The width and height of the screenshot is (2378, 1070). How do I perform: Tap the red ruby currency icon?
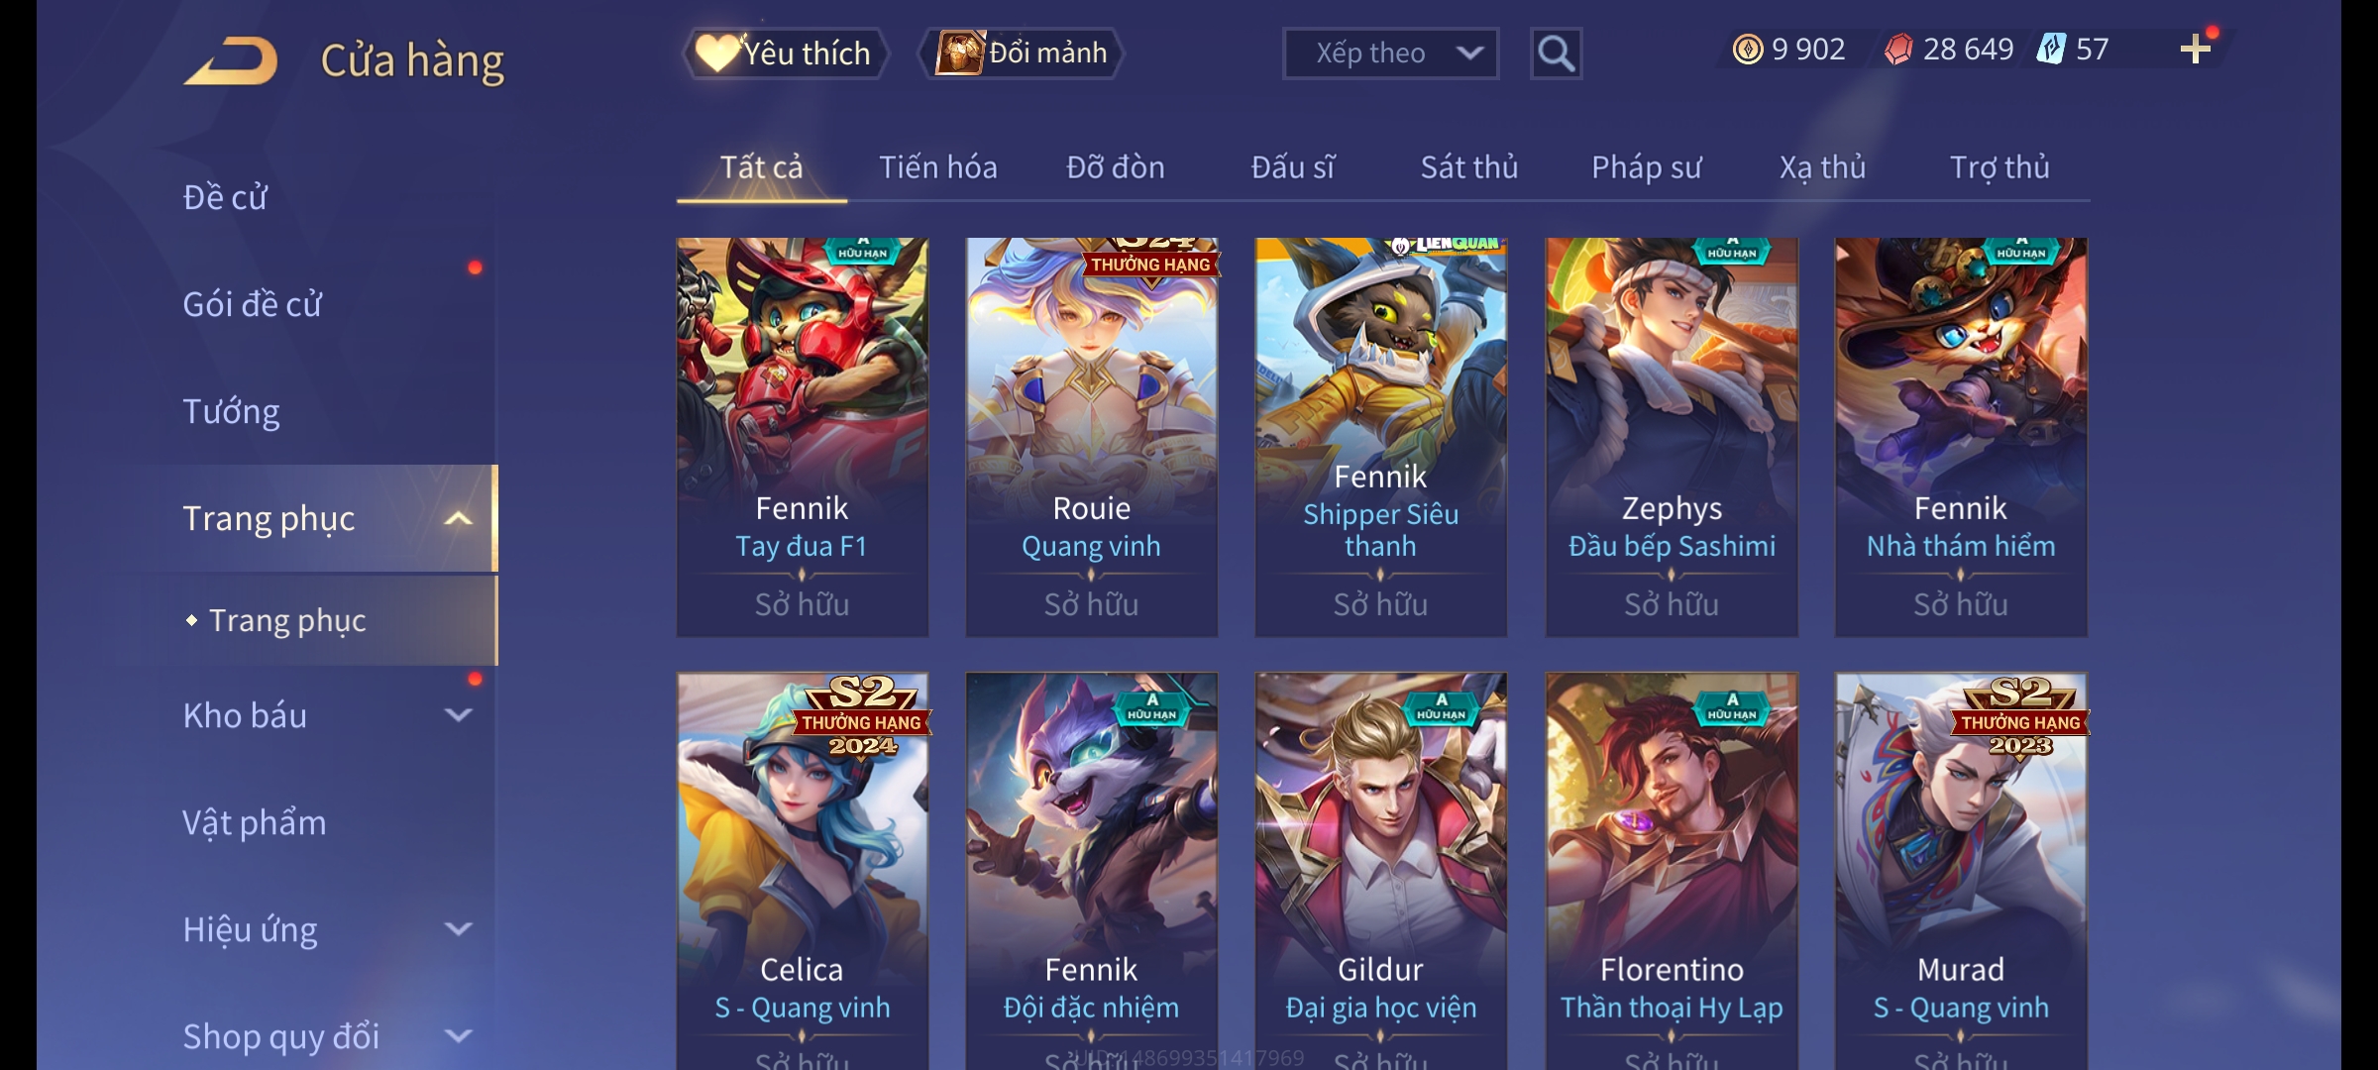pos(1898,50)
